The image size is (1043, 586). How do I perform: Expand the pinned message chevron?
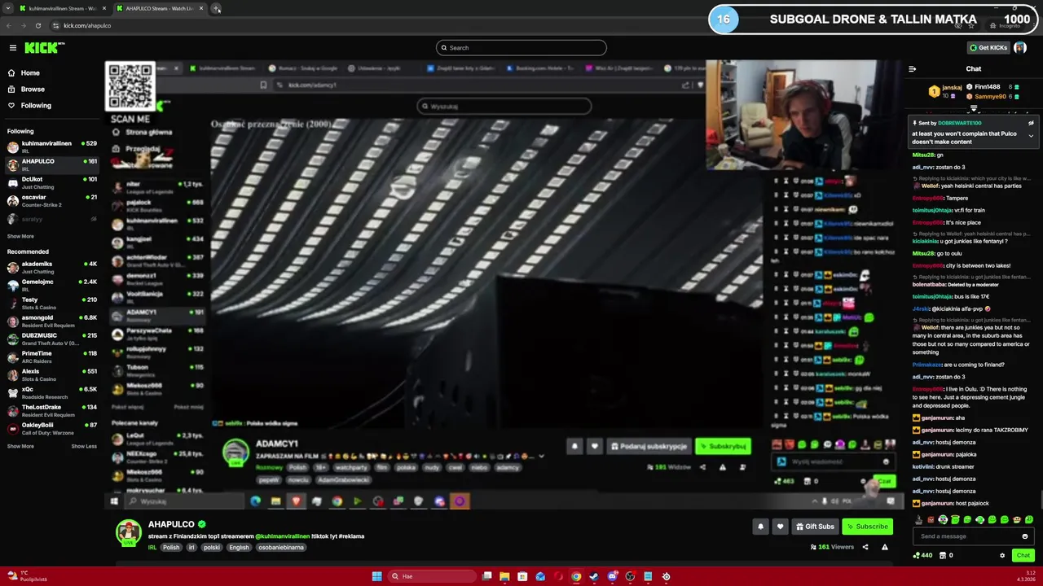pyautogui.click(x=1031, y=136)
